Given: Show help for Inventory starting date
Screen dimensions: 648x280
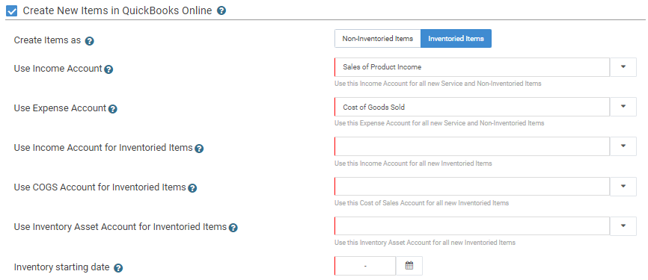Looking at the screenshot, I should click(118, 268).
